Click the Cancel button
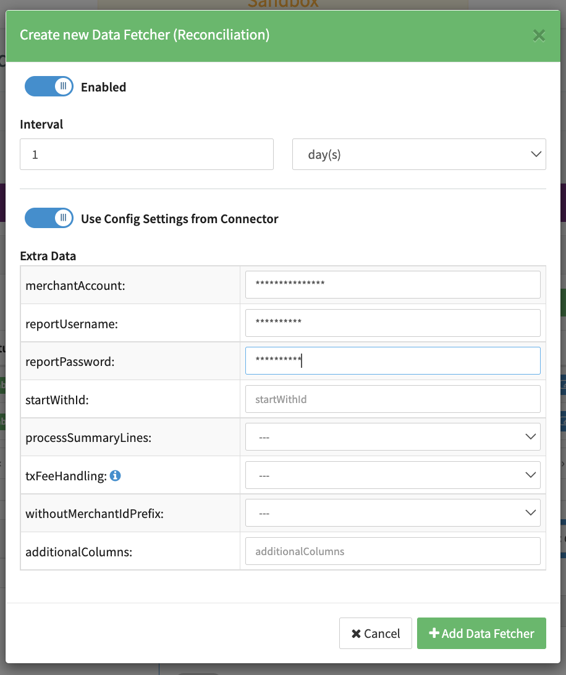The height and width of the screenshot is (675, 566). tap(375, 634)
